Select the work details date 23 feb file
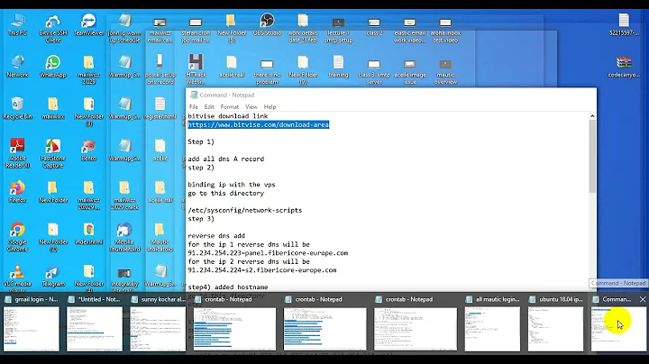Image resolution: width=649 pixels, height=364 pixels. [303, 28]
